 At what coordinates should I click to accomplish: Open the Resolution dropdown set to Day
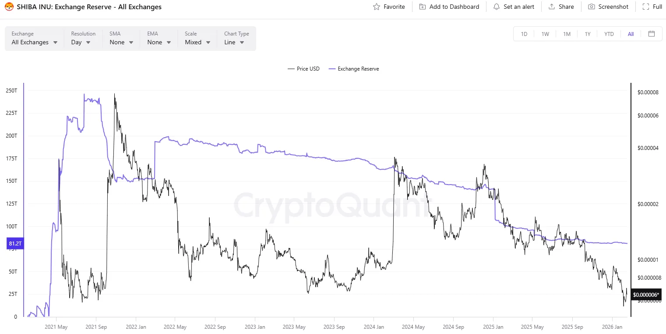point(81,42)
